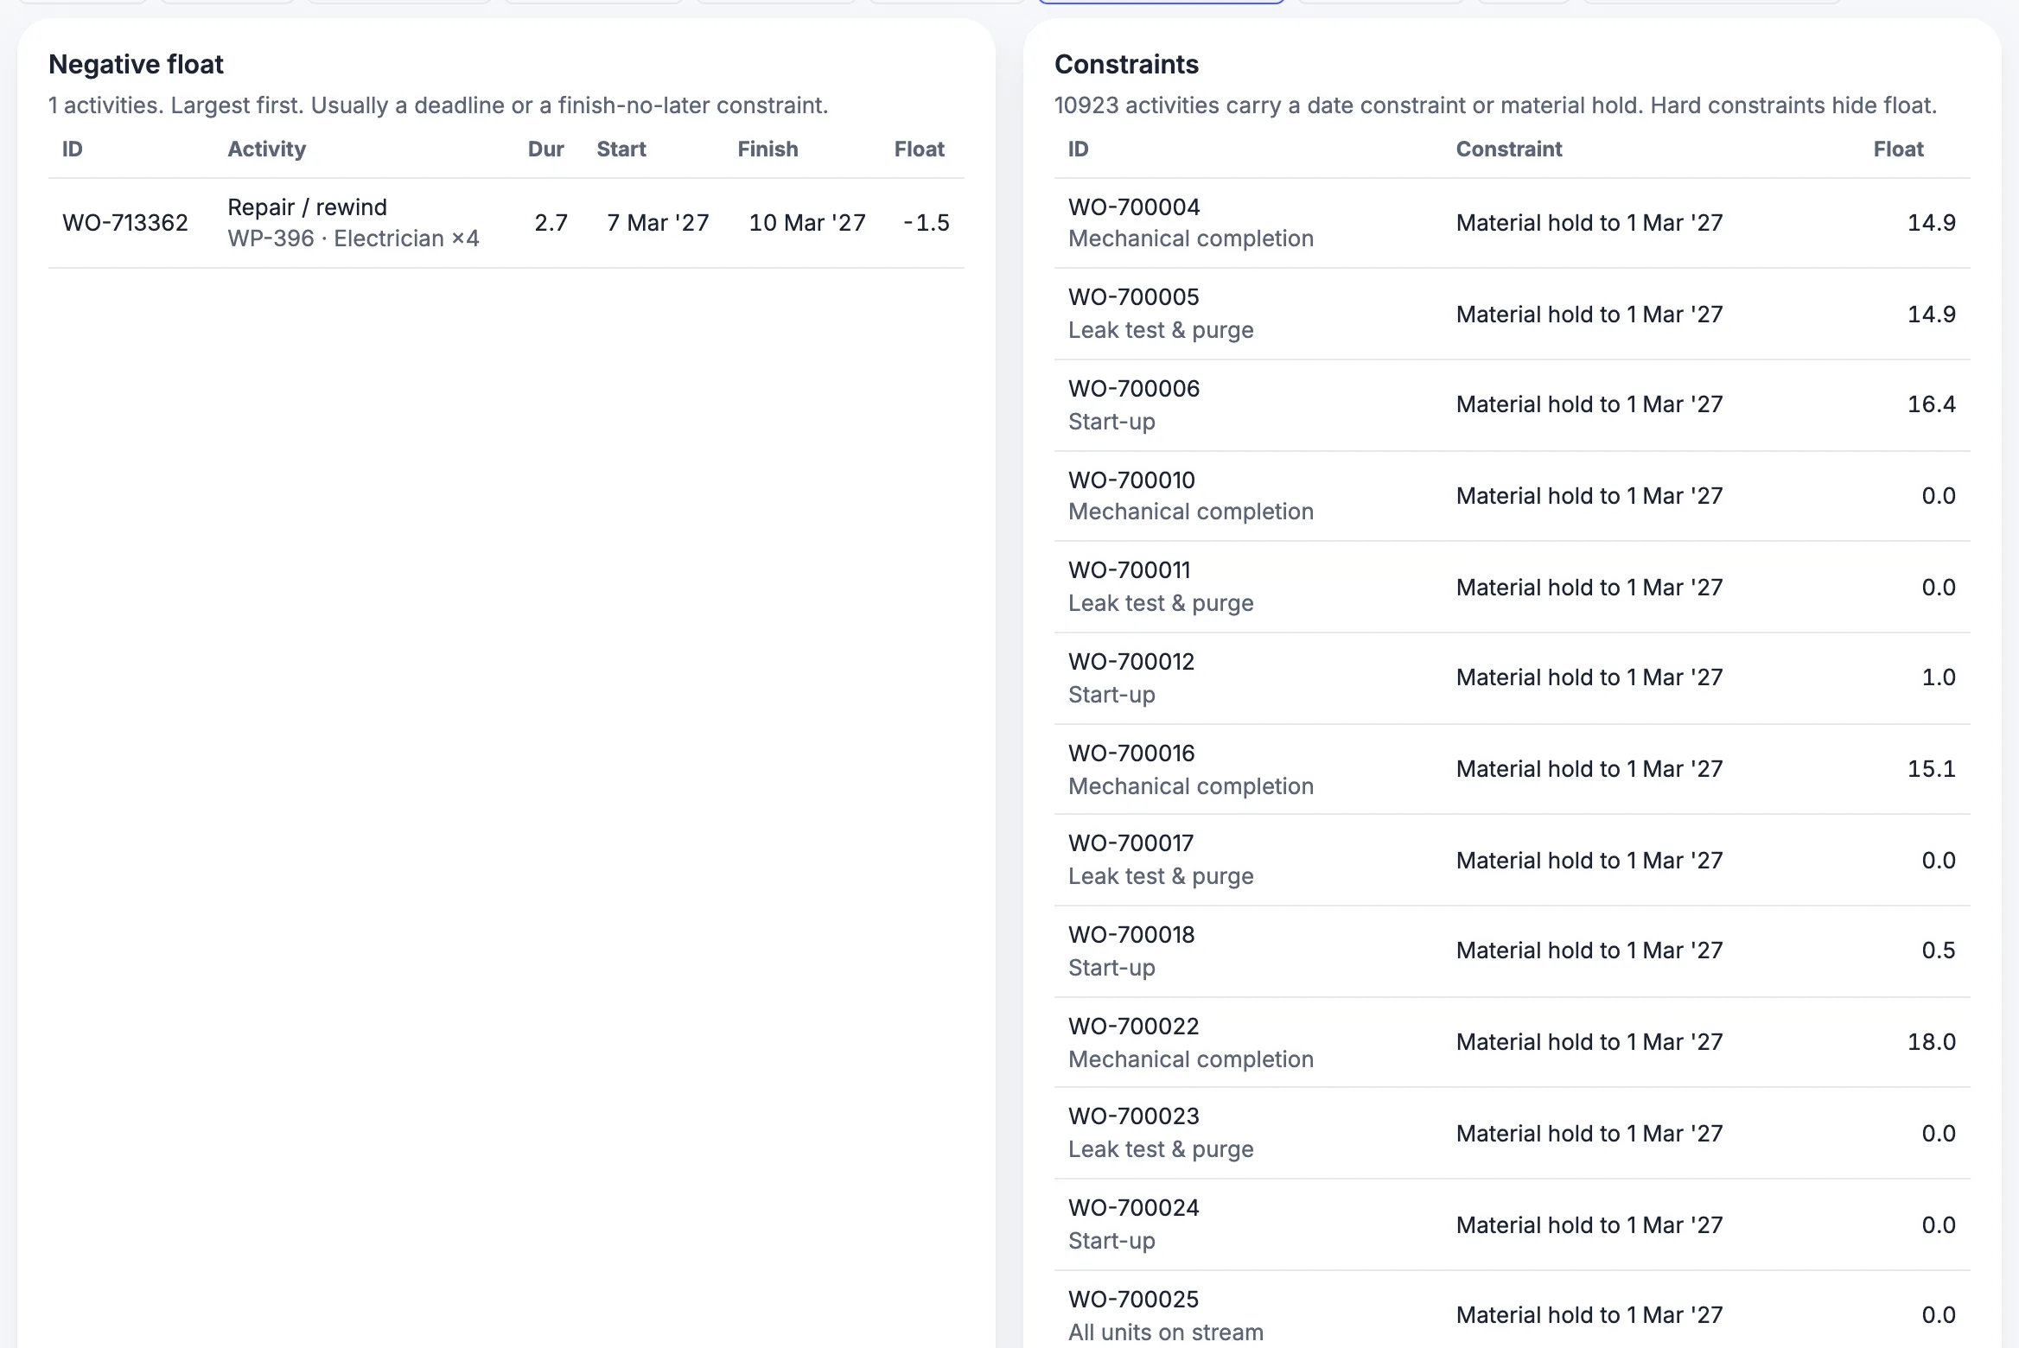
Task: Select WO-700022 constraint row
Action: click(x=1512, y=1042)
